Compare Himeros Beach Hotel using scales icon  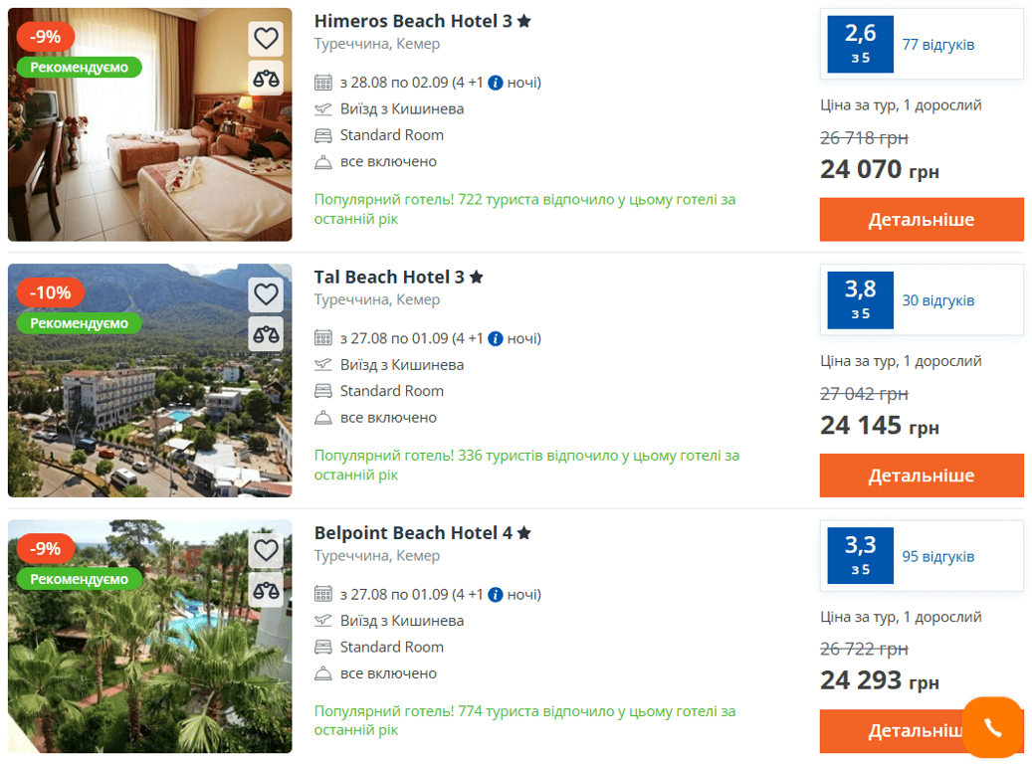pos(266,79)
